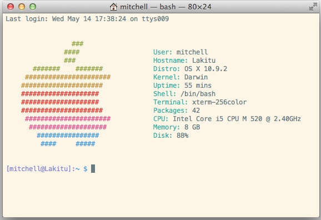This screenshot has height=220, width=321.
Task: Click the 'User: mitchell' line
Action: (180, 52)
